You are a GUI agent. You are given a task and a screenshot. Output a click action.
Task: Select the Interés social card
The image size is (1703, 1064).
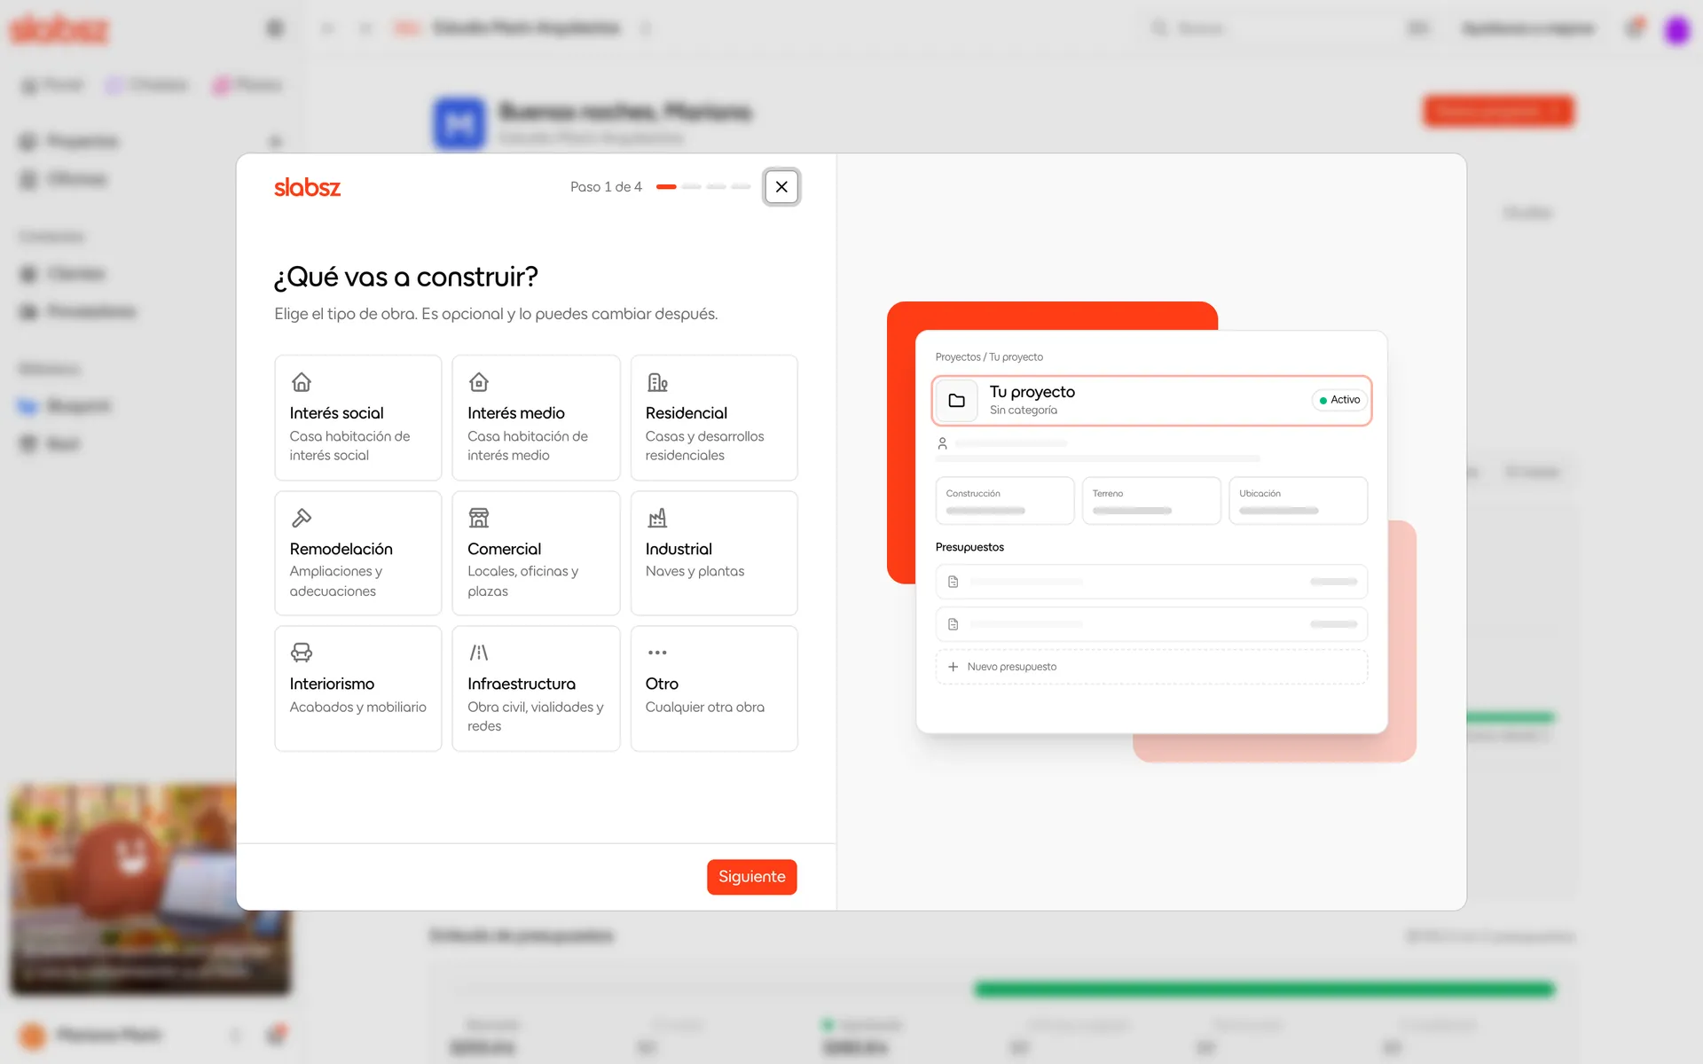click(357, 418)
